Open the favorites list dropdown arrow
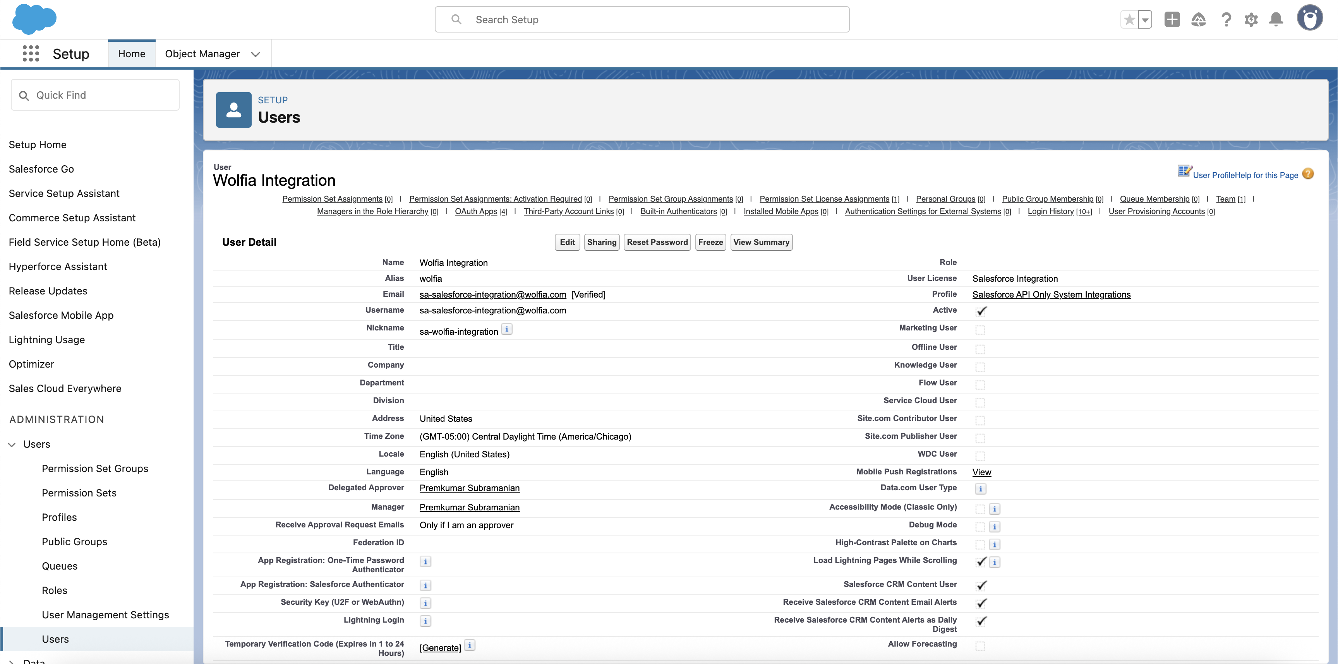 (1146, 19)
